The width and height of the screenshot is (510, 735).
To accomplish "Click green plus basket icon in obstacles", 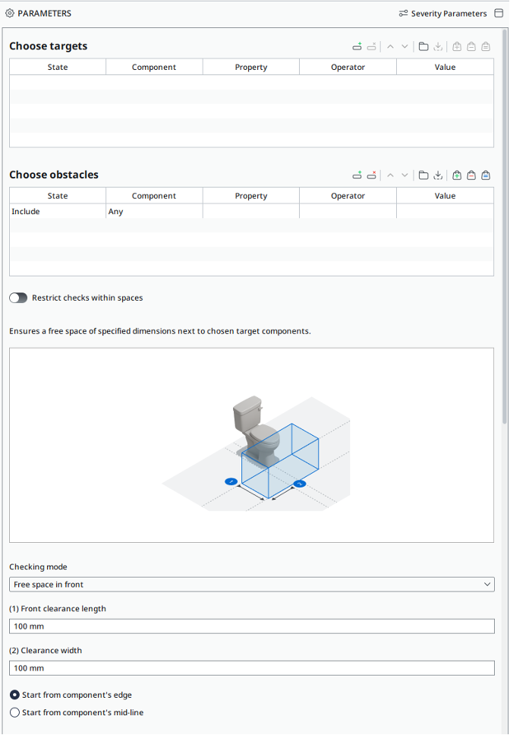I will [x=457, y=175].
